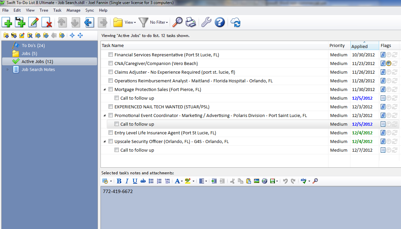
Task: Toggle Underline in the notes toolbar
Action: pyautogui.click(x=135, y=181)
